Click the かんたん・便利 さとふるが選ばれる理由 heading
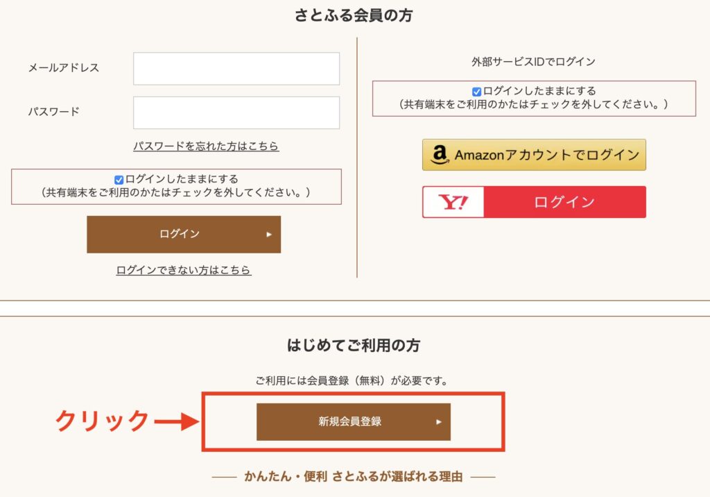 pos(354,476)
